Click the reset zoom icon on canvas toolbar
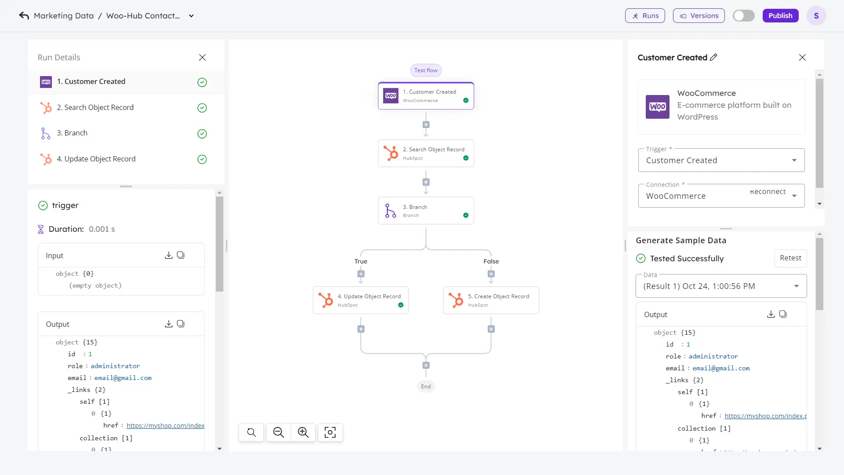Viewport: 844px width, 475px height. [251, 432]
